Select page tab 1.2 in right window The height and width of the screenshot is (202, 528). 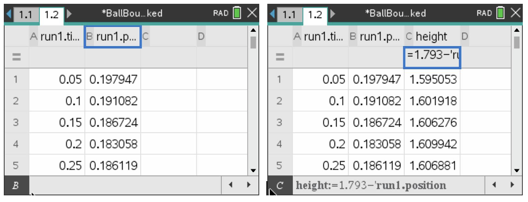315,15
